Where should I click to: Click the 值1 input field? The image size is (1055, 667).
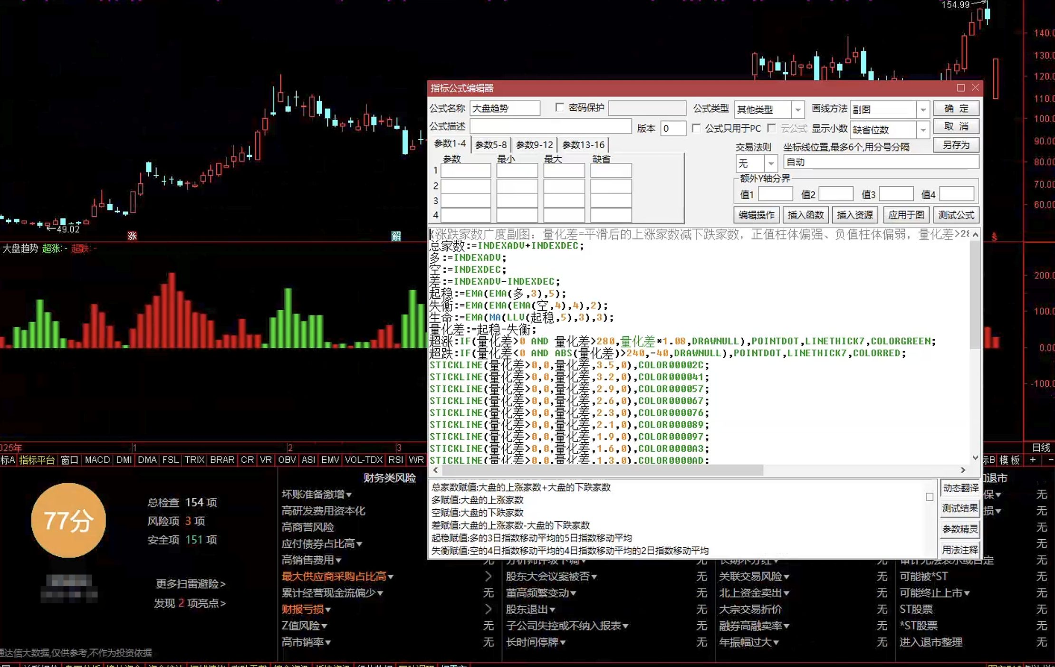pyautogui.click(x=775, y=194)
